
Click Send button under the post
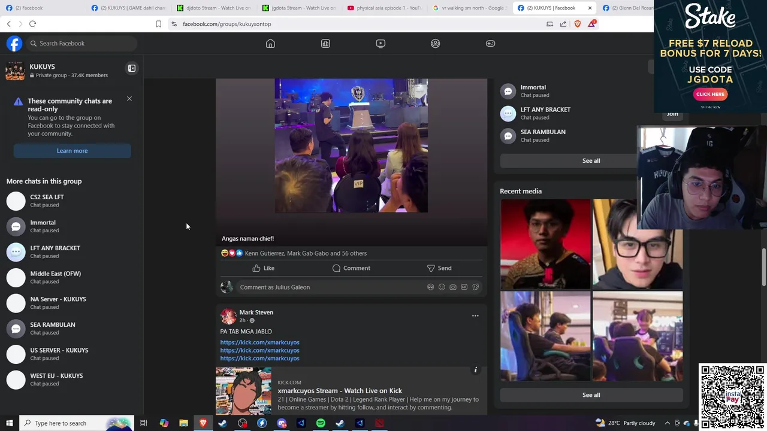click(439, 268)
